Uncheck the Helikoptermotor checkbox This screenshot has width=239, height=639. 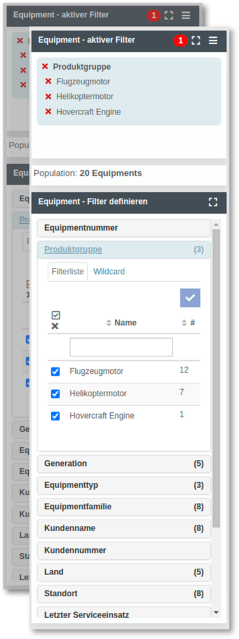[x=55, y=394]
